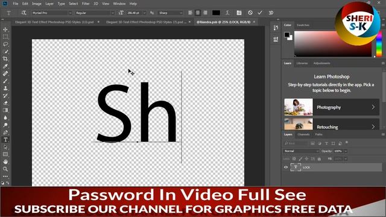Hide the text layer with eye icon
Viewport: 386px width, 217px height.
(286, 168)
